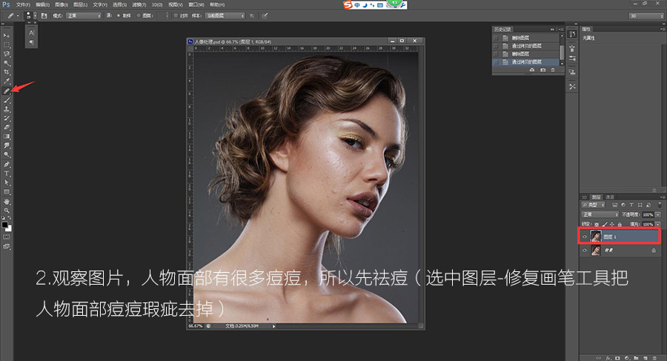The width and height of the screenshot is (667, 361).
Task: Select the Pen tool
Action: pos(7,164)
